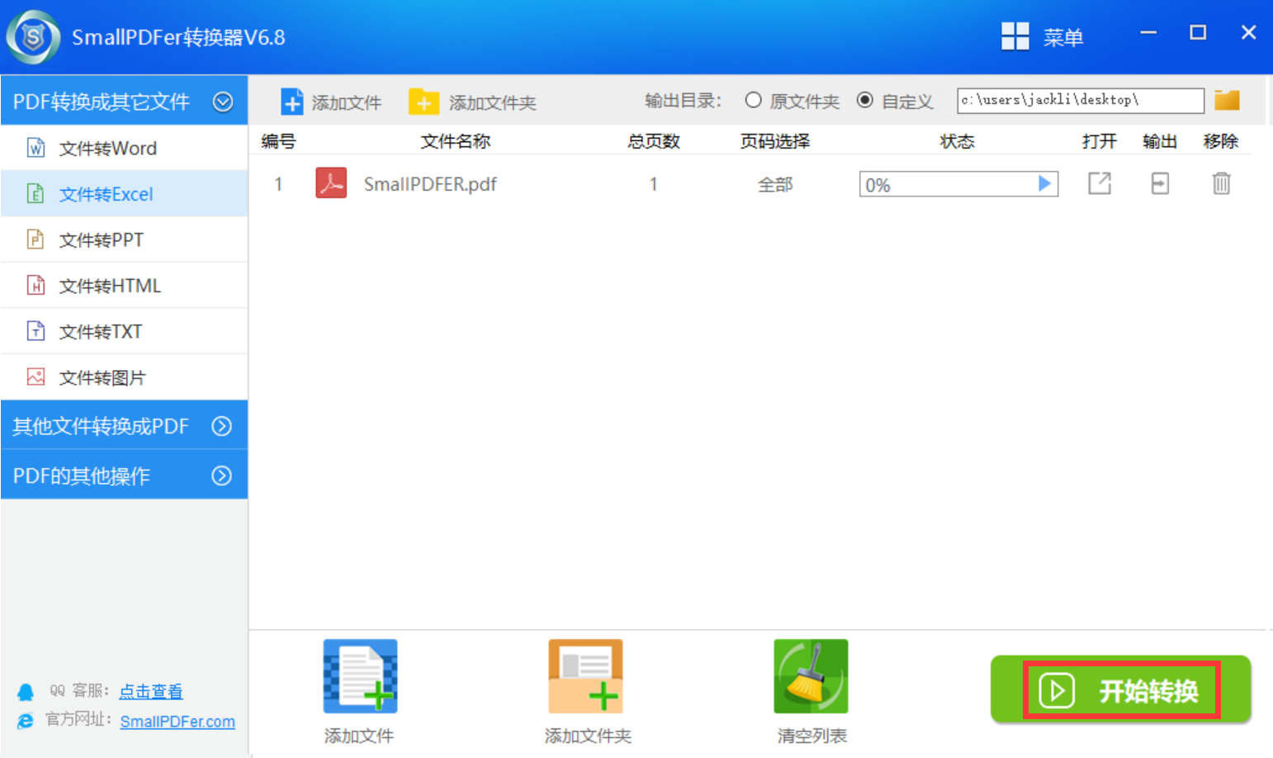This screenshot has width=1273, height=758.
Task: Expand 其他文件转换成PDF section
Action: [x=221, y=426]
